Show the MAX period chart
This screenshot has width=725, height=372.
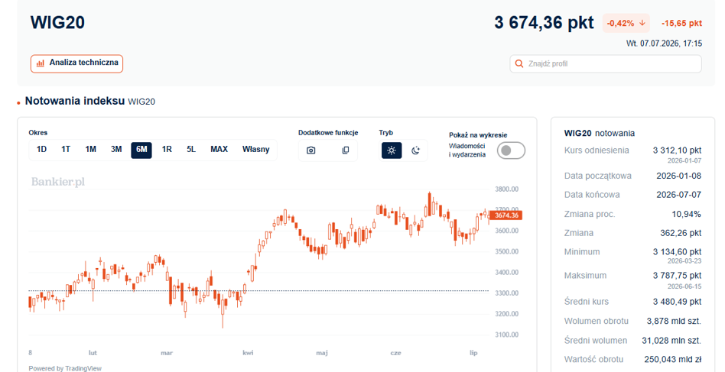point(219,150)
